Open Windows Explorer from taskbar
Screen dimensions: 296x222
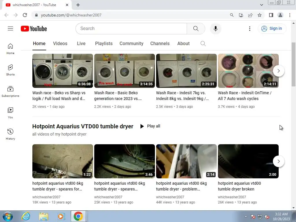point(44,216)
